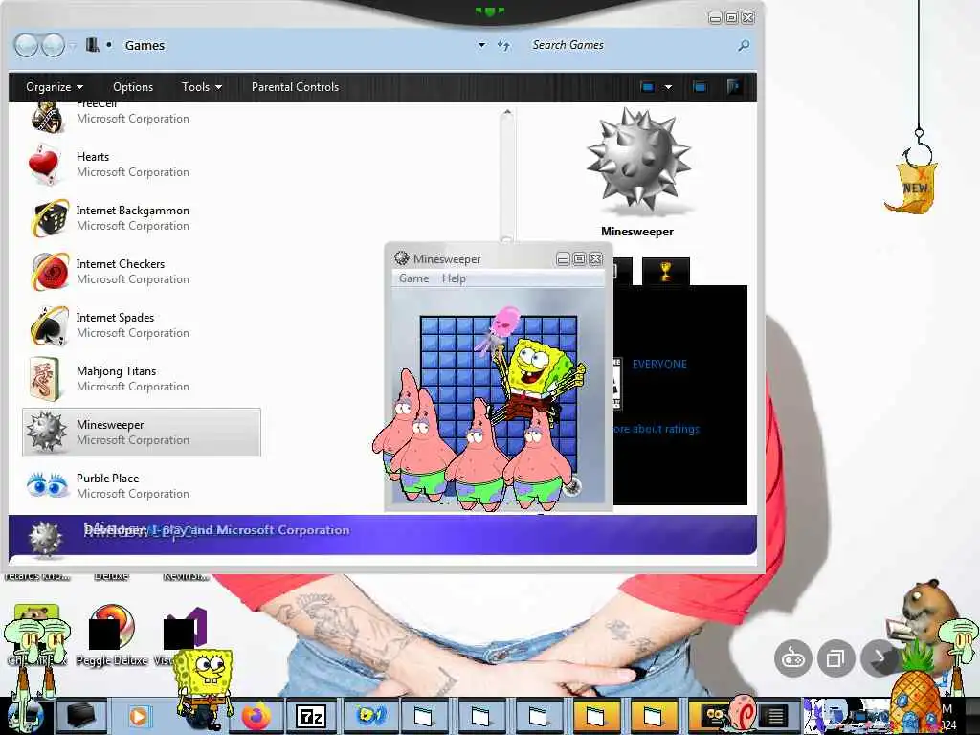This screenshot has width=980, height=735.
Task: Toggle the preview pane button
Action: [x=700, y=87]
